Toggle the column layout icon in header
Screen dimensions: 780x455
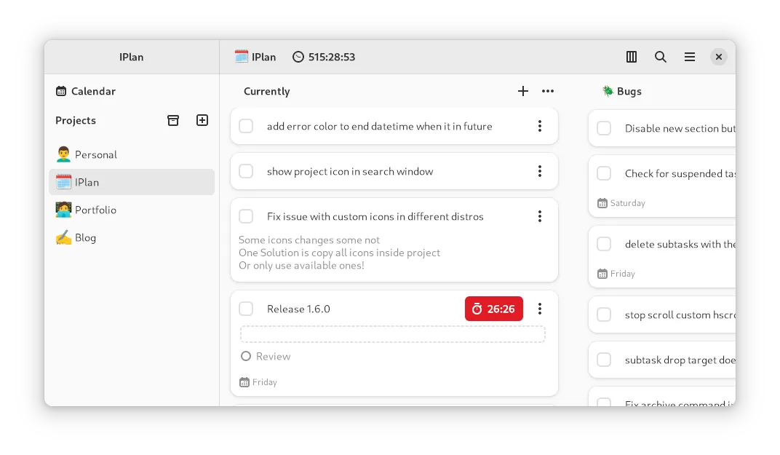632,57
